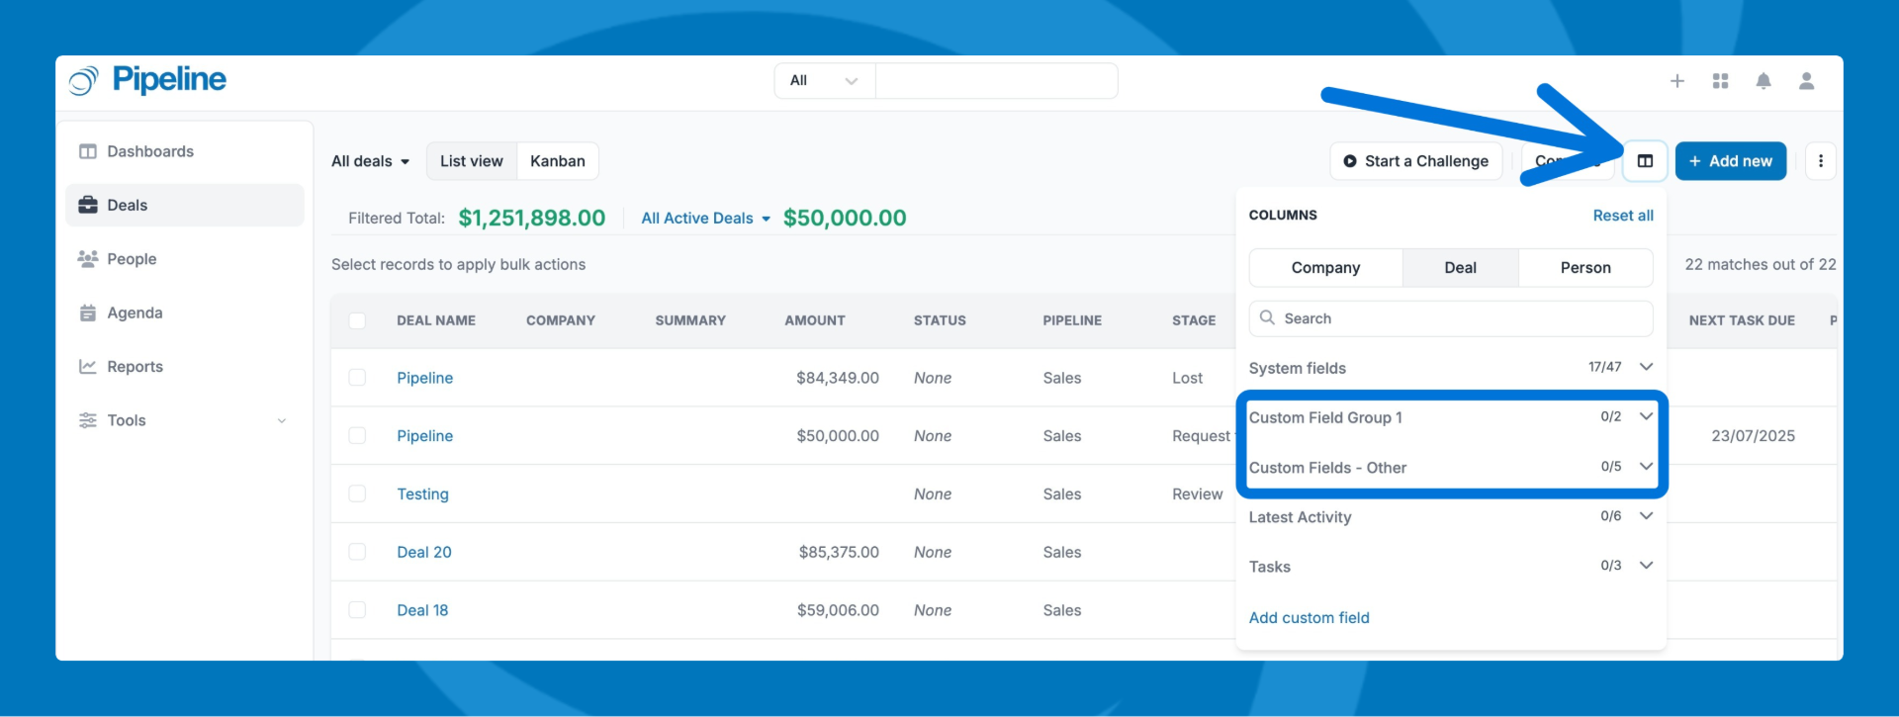1899x717 pixels.
Task: Open the All search-scope dropdown
Action: pos(825,81)
